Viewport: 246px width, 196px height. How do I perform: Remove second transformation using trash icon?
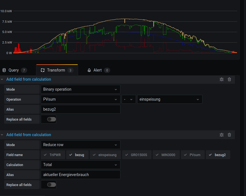tap(229, 135)
